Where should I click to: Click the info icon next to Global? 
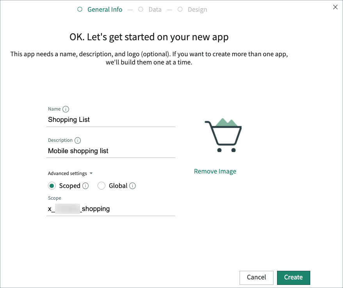coord(133,186)
